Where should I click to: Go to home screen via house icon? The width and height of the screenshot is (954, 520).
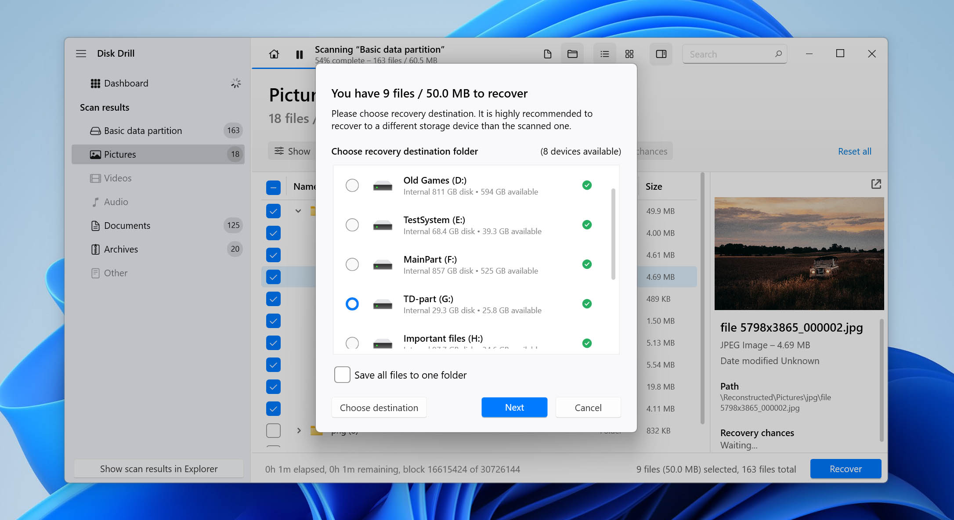274,54
